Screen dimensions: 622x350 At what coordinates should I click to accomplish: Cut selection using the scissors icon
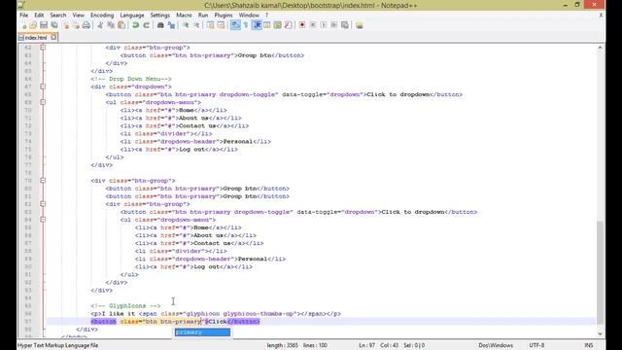[x=100, y=25]
